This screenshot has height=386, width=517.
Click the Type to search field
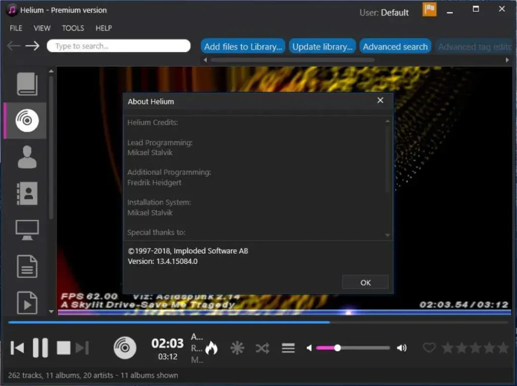click(119, 46)
